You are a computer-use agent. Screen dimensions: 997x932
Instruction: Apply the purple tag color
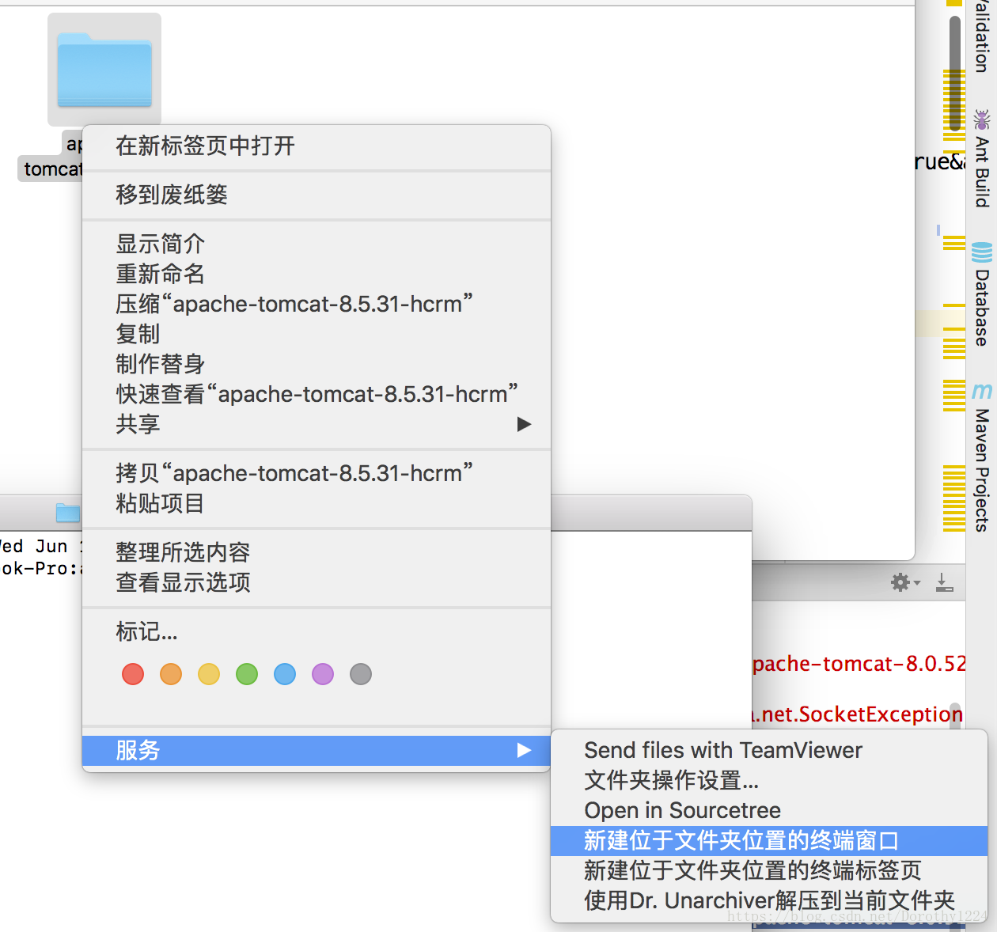(x=323, y=674)
